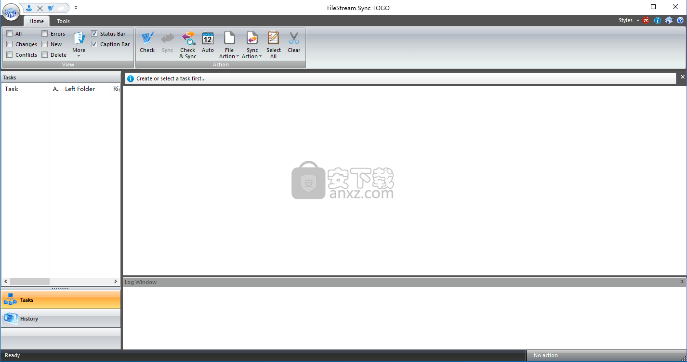Select the Tasks navigation pane button

click(61, 299)
